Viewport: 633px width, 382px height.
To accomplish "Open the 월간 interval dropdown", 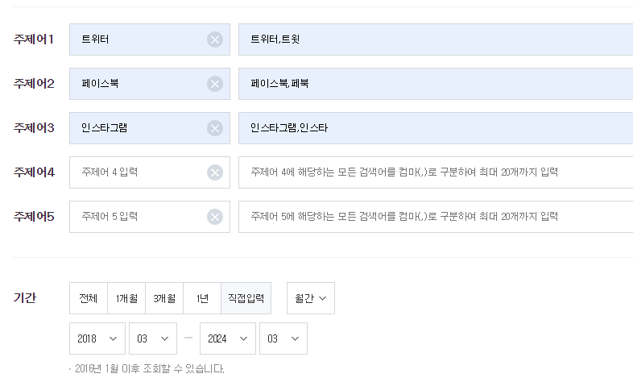I will tap(310, 298).
